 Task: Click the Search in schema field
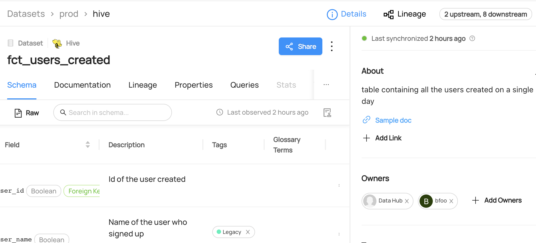(116, 113)
